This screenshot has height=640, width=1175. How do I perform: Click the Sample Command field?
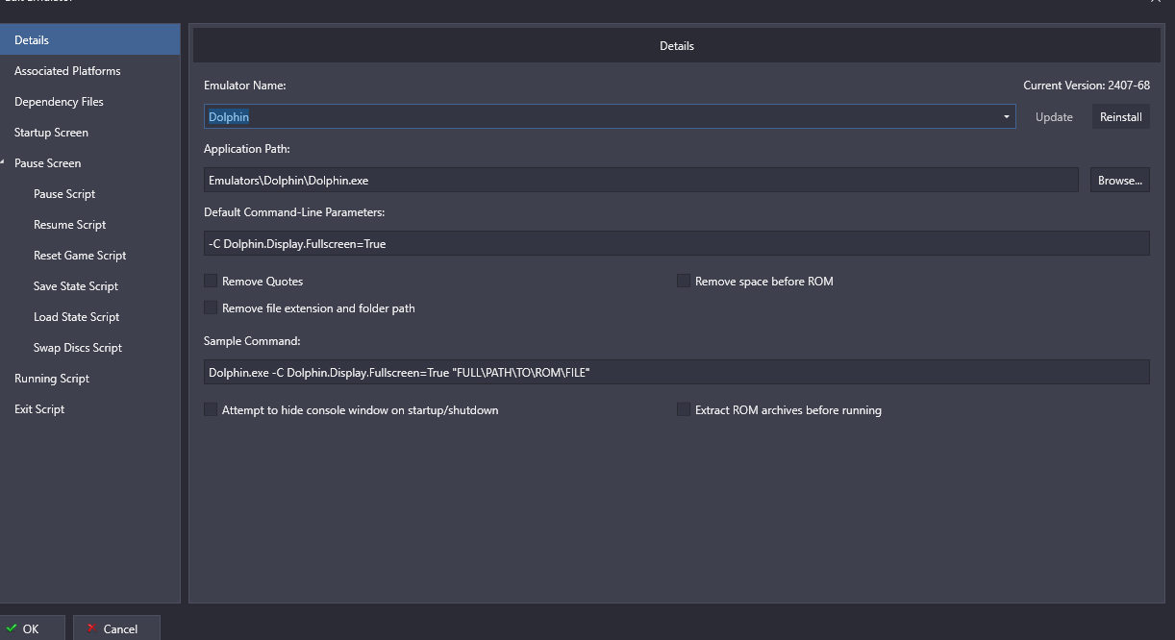pyautogui.click(x=677, y=372)
